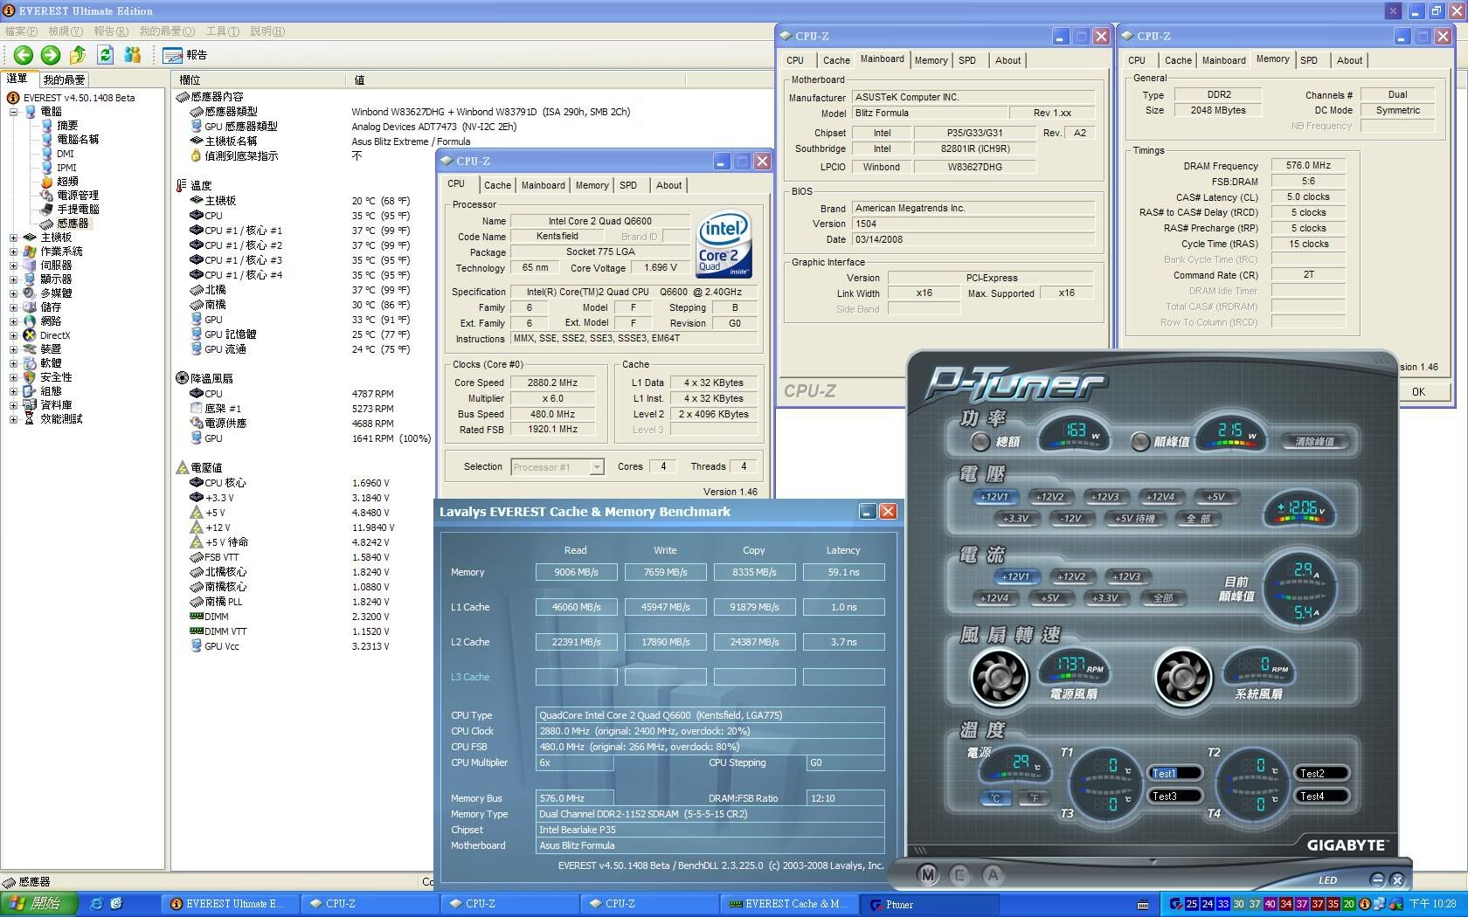Expand the 資料庫 database tree node
Image resolution: width=1468 pixels, height=917 pixels.
[13, 405]
